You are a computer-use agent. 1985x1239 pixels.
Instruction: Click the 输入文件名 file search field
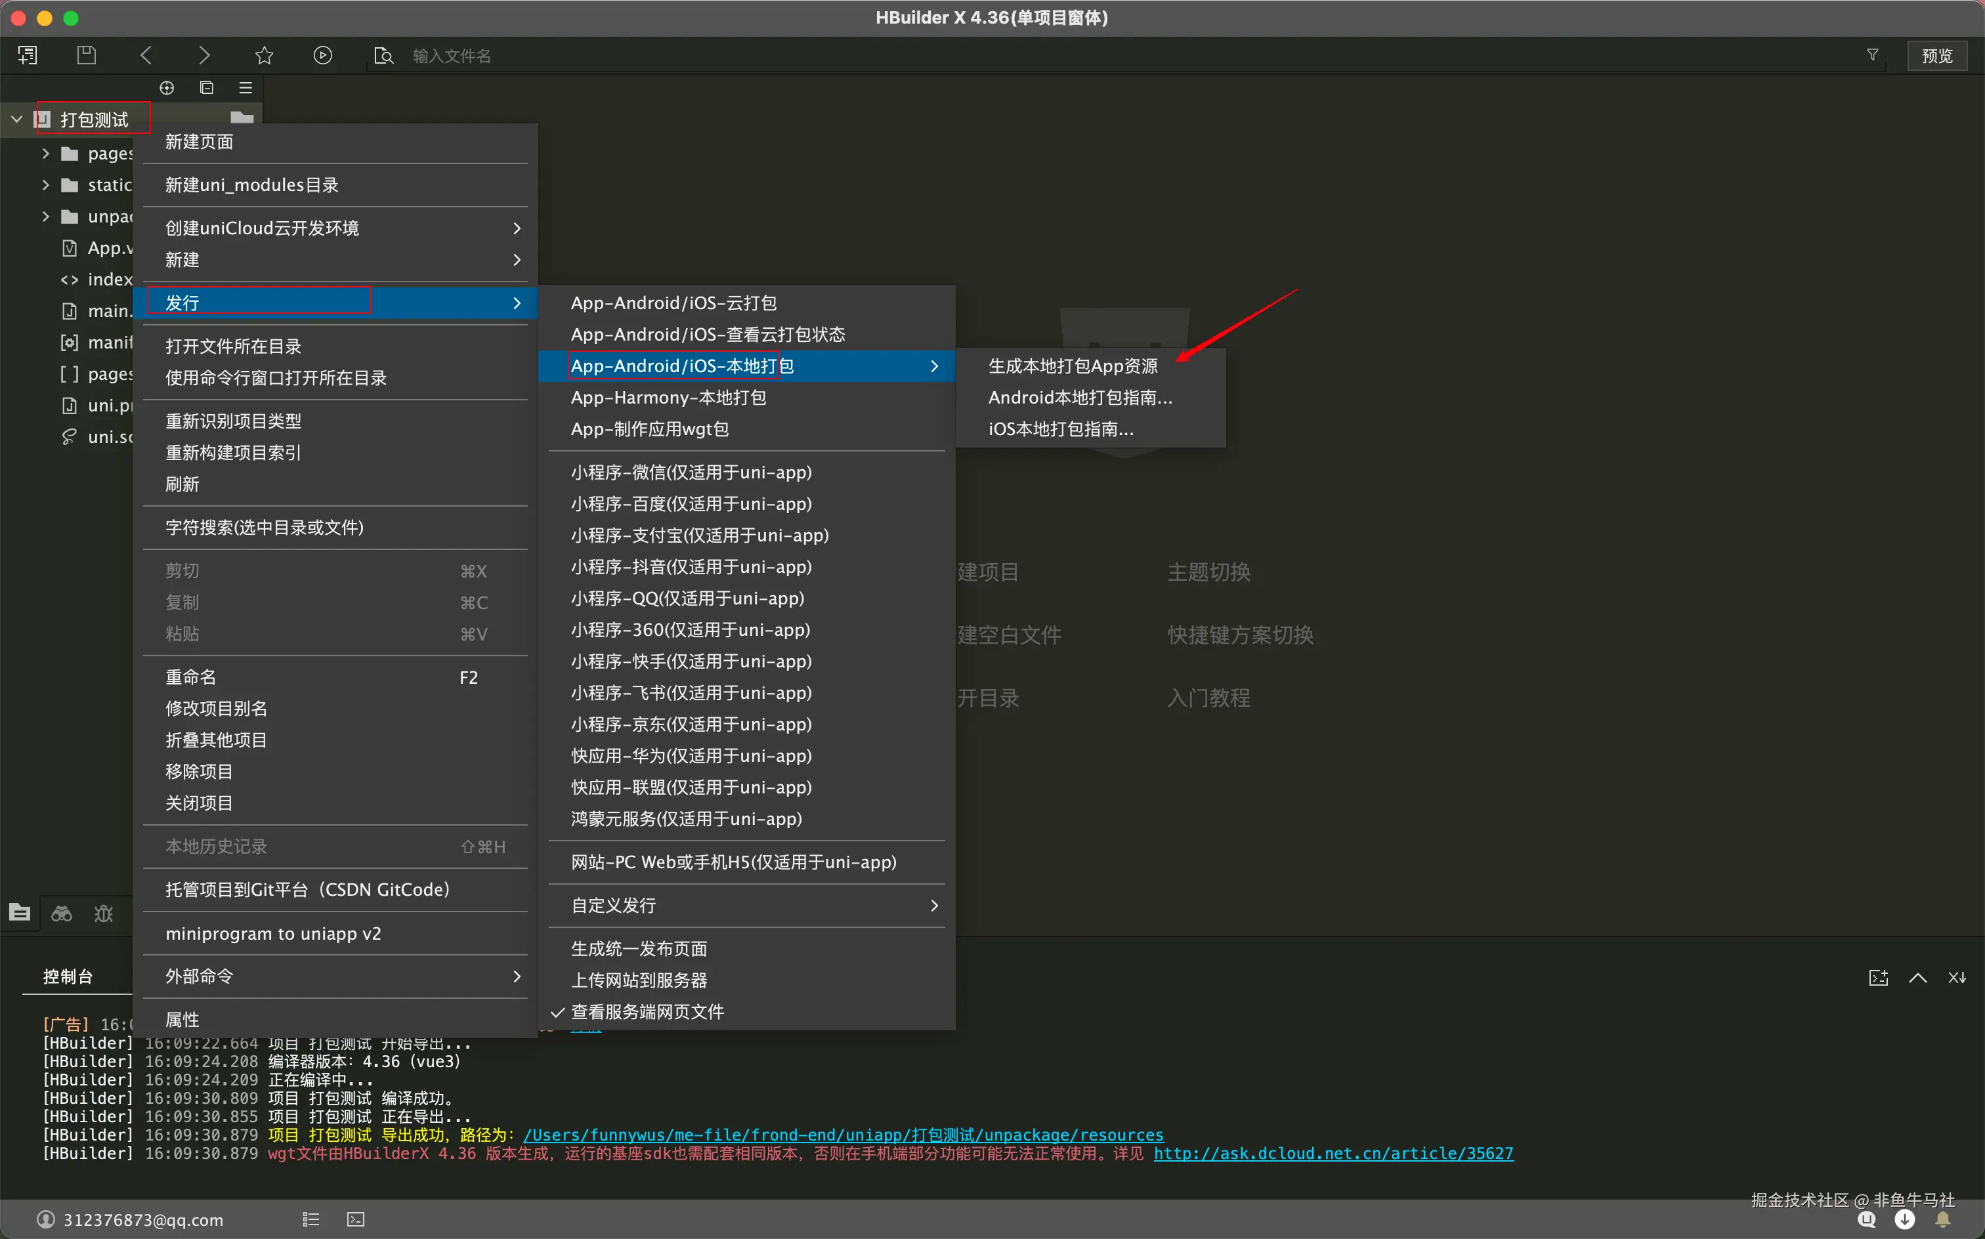(x=452, y=55)
